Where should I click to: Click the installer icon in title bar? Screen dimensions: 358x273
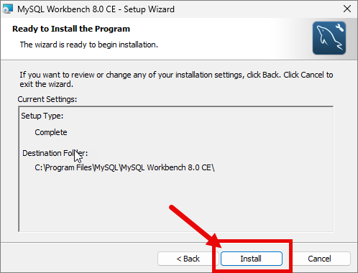coord(7,9)
